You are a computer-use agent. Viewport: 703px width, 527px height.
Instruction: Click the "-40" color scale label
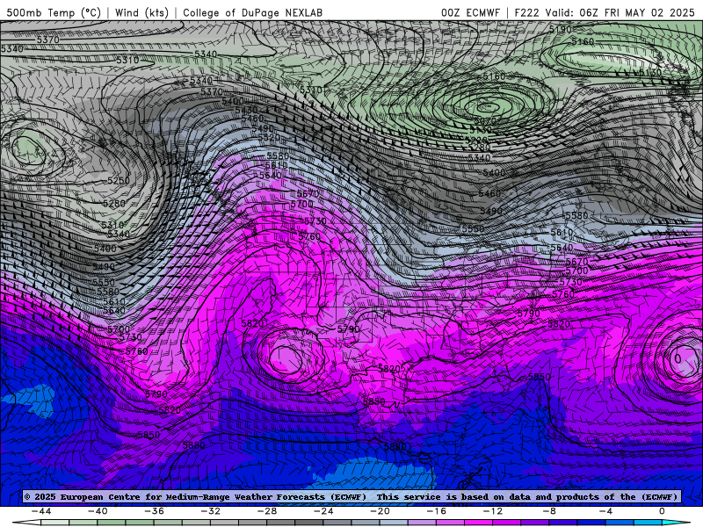click(x=98, y=511)
